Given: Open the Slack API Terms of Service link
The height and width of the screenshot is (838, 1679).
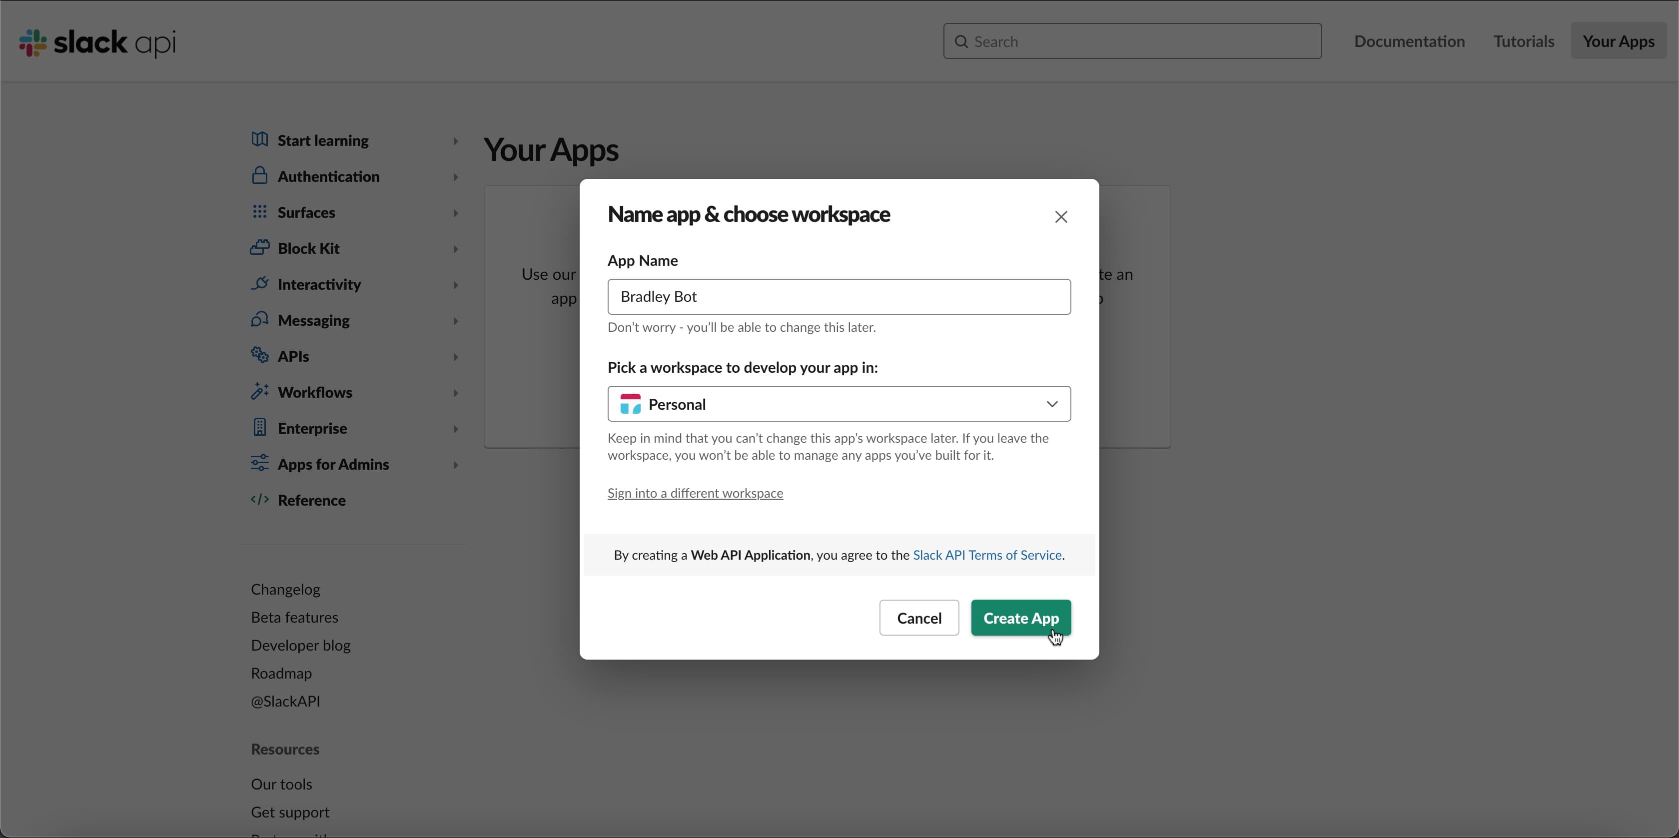Looking at the screenshot, I should (x=987, y=555).
